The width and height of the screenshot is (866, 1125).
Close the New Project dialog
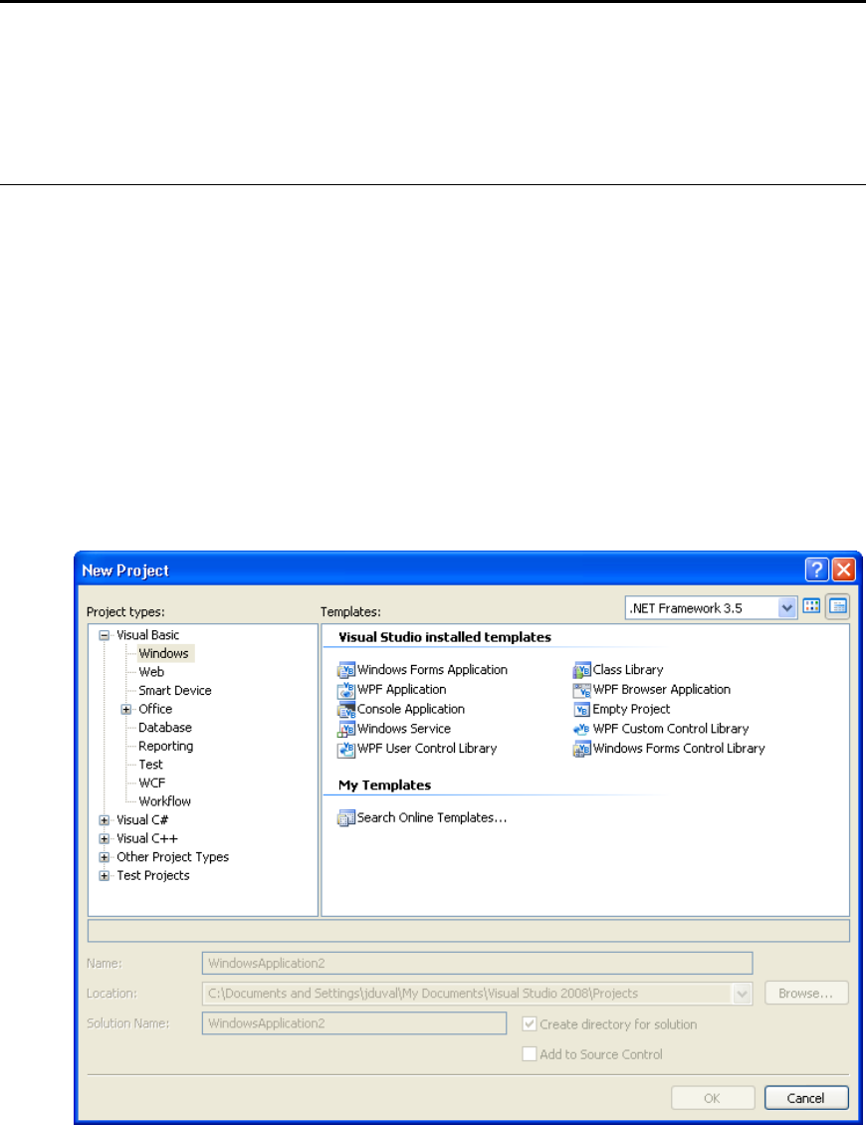pyautogui.click(x=844, y=569)
